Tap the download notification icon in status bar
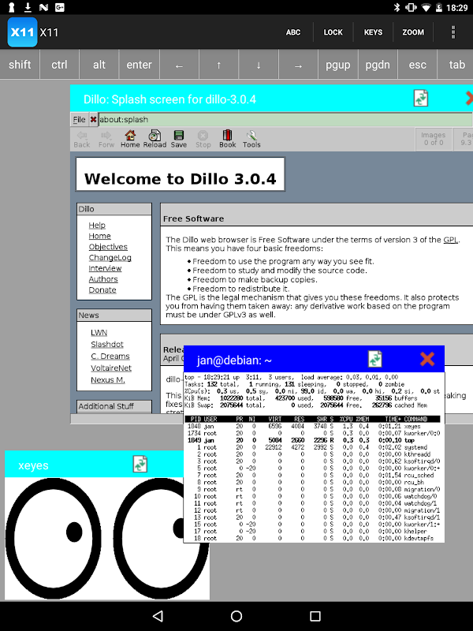 click(28, 7)
